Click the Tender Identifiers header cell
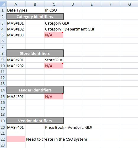Screen dimensions: 138x148 (35, 90)
